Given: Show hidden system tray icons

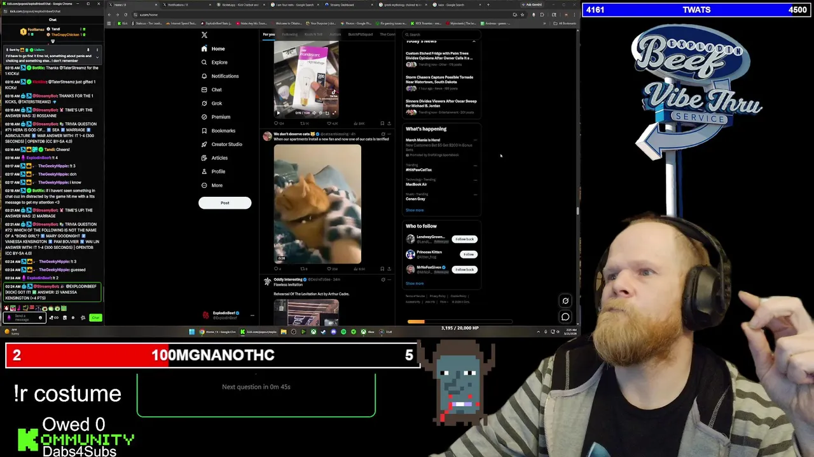Looking at the screenshot, I should (538, 331).
